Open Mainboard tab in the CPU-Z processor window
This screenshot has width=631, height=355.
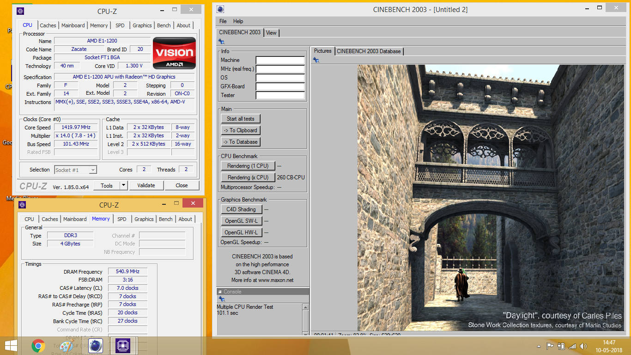[73, 25]
